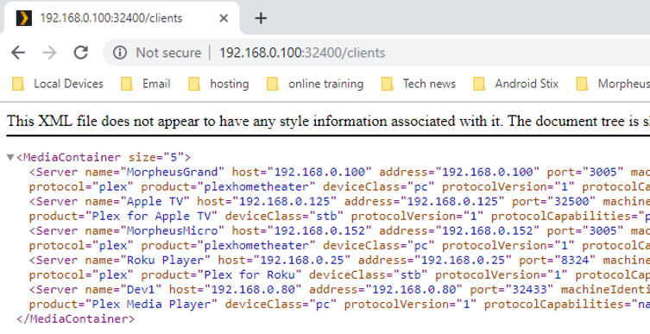Open the hosting bookmark folder

point(218,84)
